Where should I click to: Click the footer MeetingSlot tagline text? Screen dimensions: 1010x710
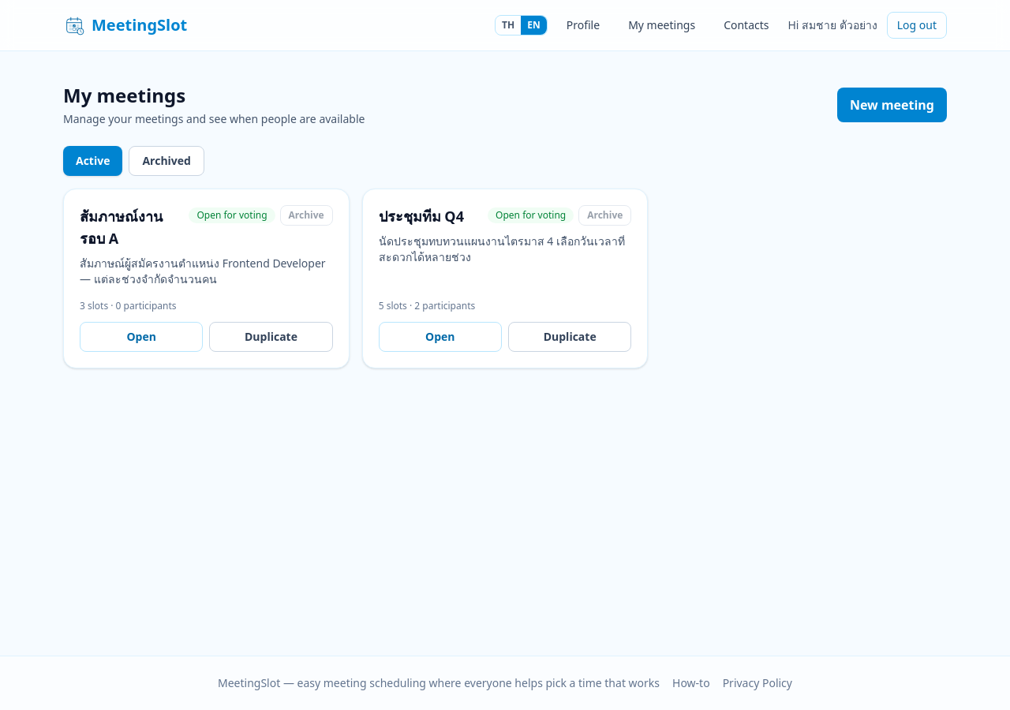[x=439, y=683]
